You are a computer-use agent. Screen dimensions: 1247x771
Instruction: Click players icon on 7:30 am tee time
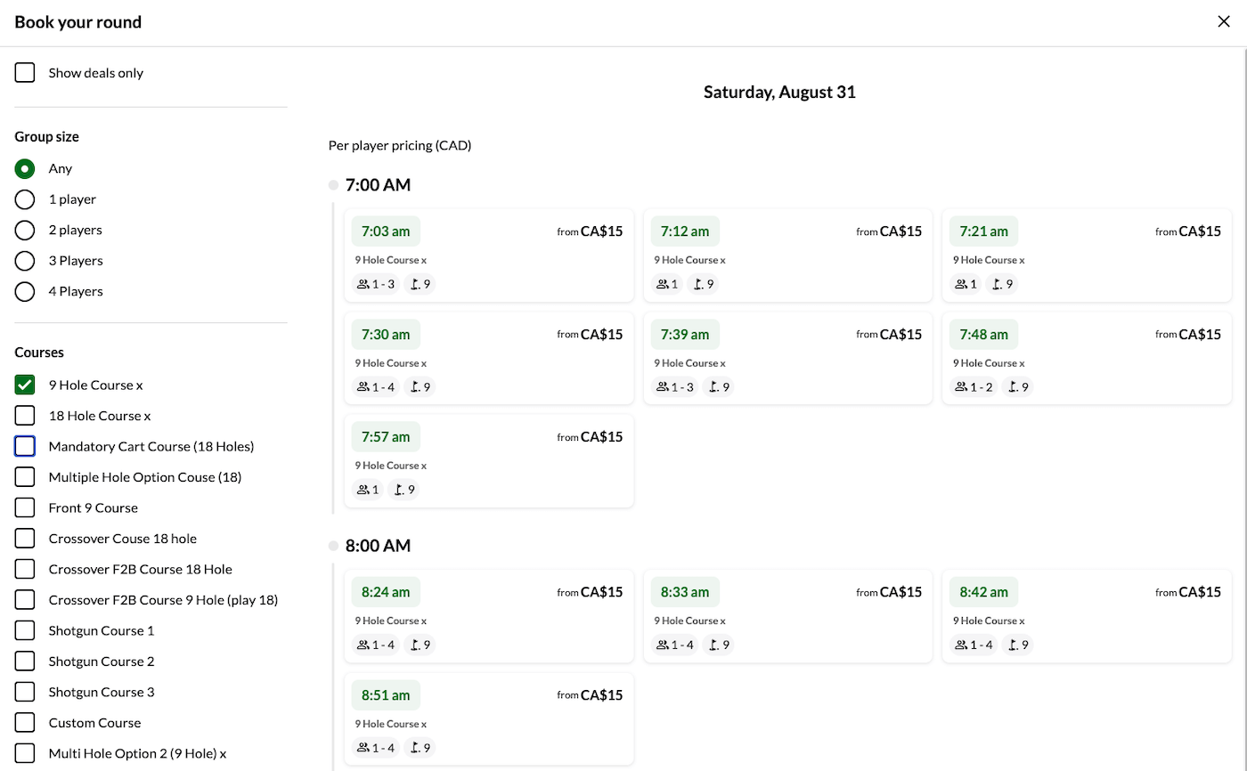click(x=363, y=386)
